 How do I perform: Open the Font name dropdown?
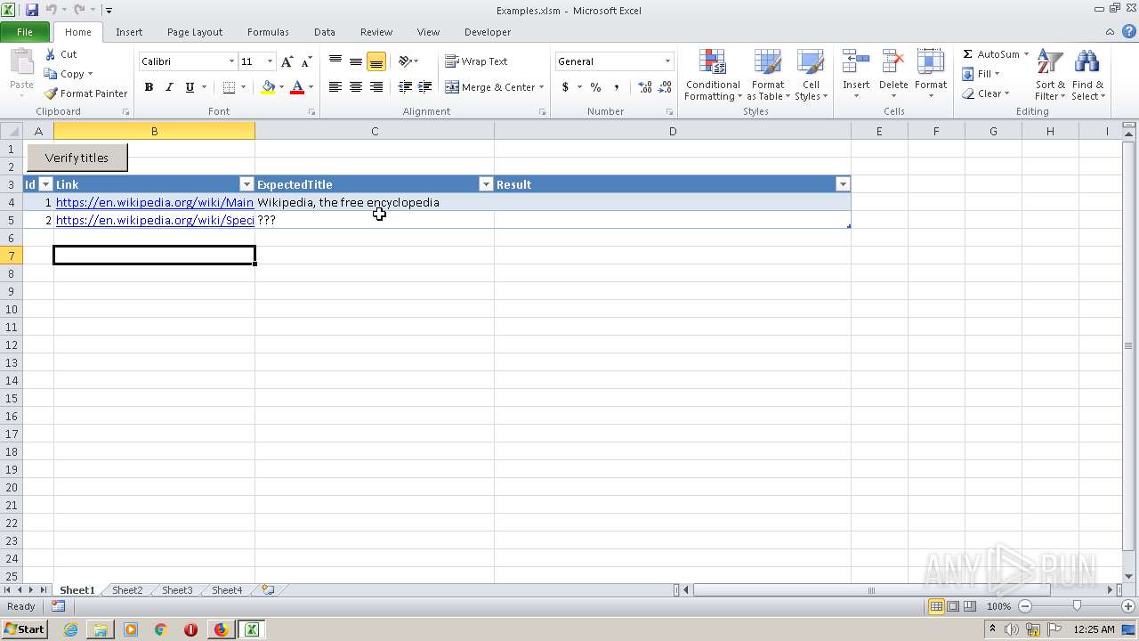[231, 61]
